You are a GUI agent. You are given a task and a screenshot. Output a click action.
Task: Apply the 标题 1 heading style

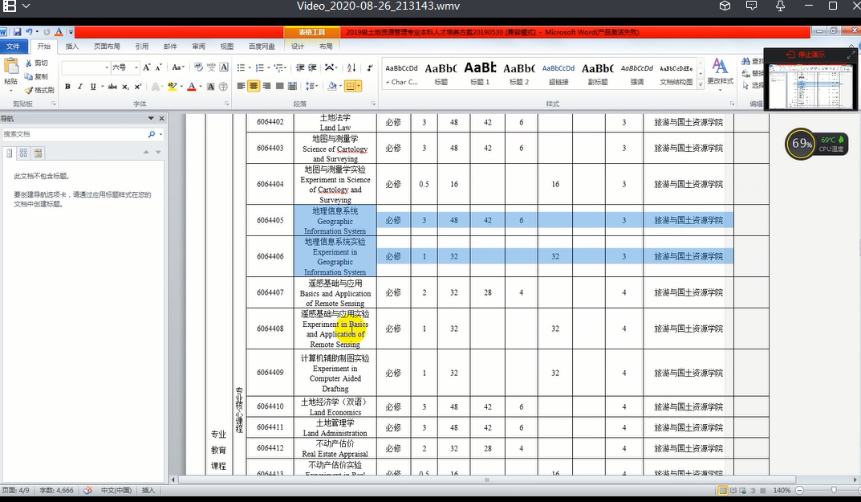point(480,72)
